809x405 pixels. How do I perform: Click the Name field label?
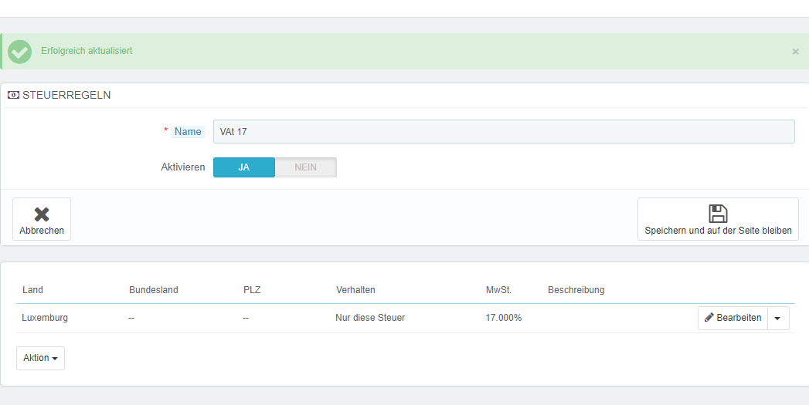188,132
